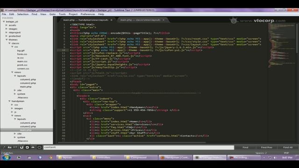Close the classic main.php tab
299x168 pixels.
tap(164, 20)
